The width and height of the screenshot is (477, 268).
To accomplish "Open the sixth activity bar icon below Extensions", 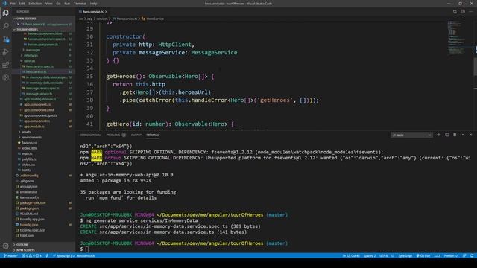I will pyautogui.click(x=6, y=77).
